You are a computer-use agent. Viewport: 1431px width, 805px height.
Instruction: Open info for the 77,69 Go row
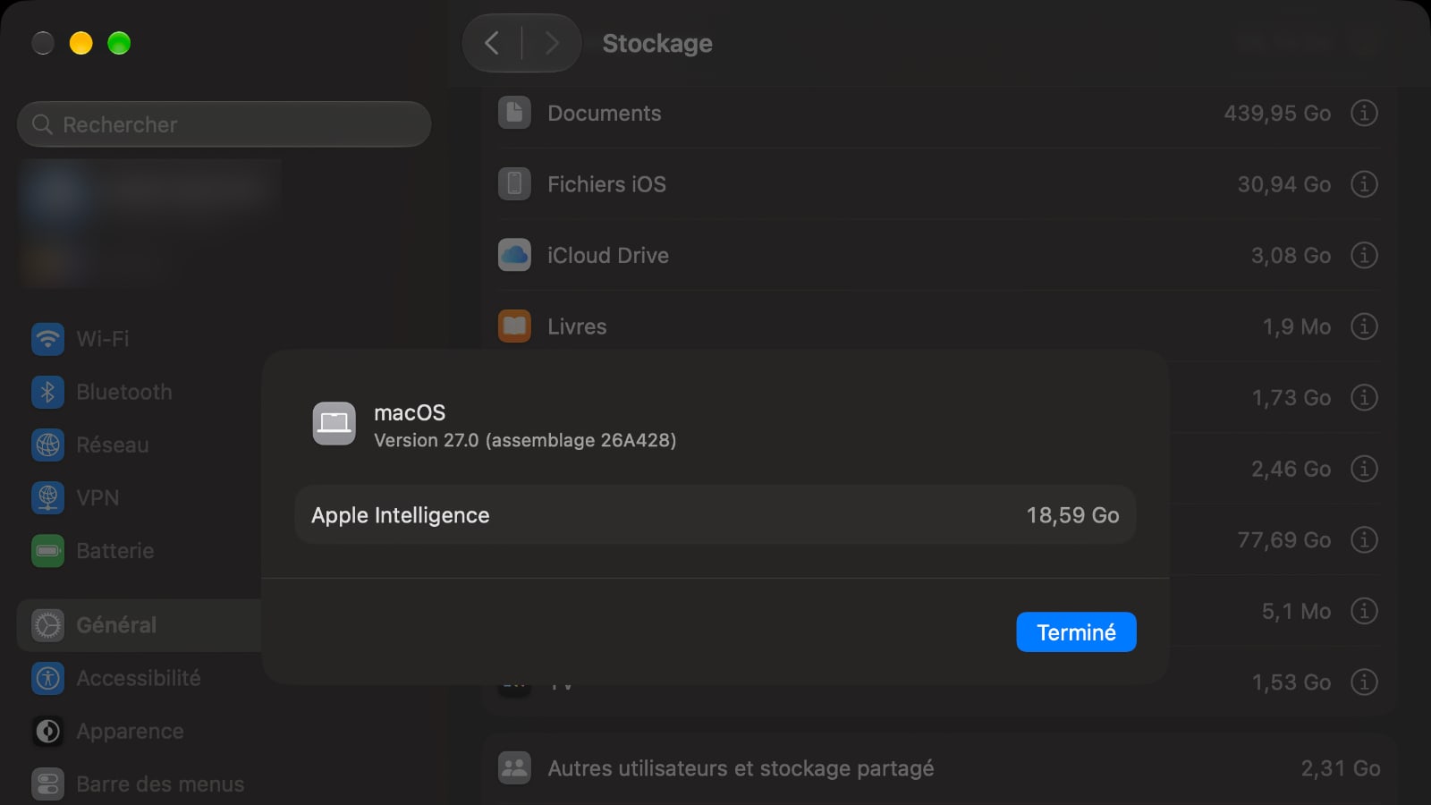click(1364, 539)
